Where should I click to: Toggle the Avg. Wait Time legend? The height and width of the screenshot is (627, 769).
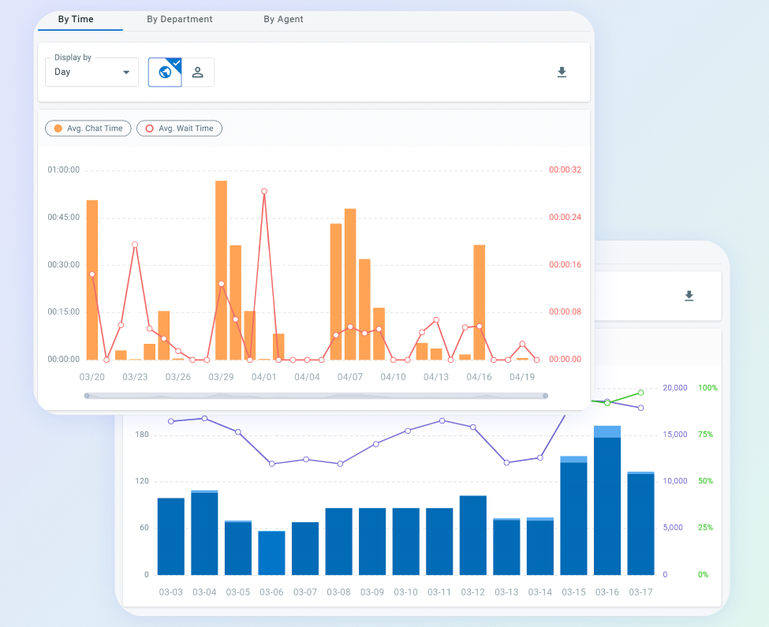[180, 129]
